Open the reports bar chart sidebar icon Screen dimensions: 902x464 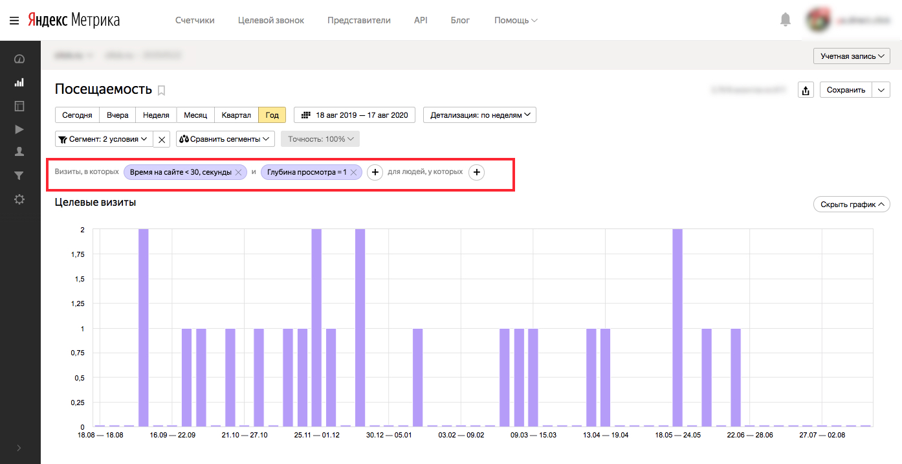click(x=19, y=83)
